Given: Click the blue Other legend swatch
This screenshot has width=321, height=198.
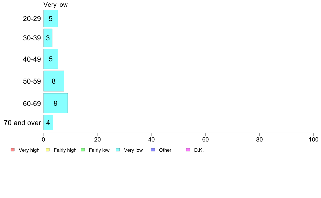Looking at the screenshot, I should (x=153, y=150).
